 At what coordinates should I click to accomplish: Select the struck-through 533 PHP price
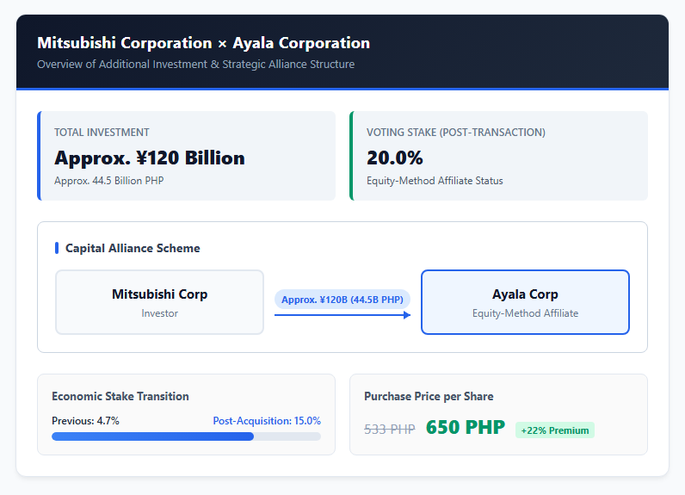click(x=390, y=430)
